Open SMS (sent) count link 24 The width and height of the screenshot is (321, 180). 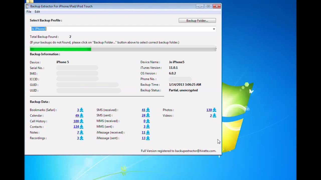point(143,115)
